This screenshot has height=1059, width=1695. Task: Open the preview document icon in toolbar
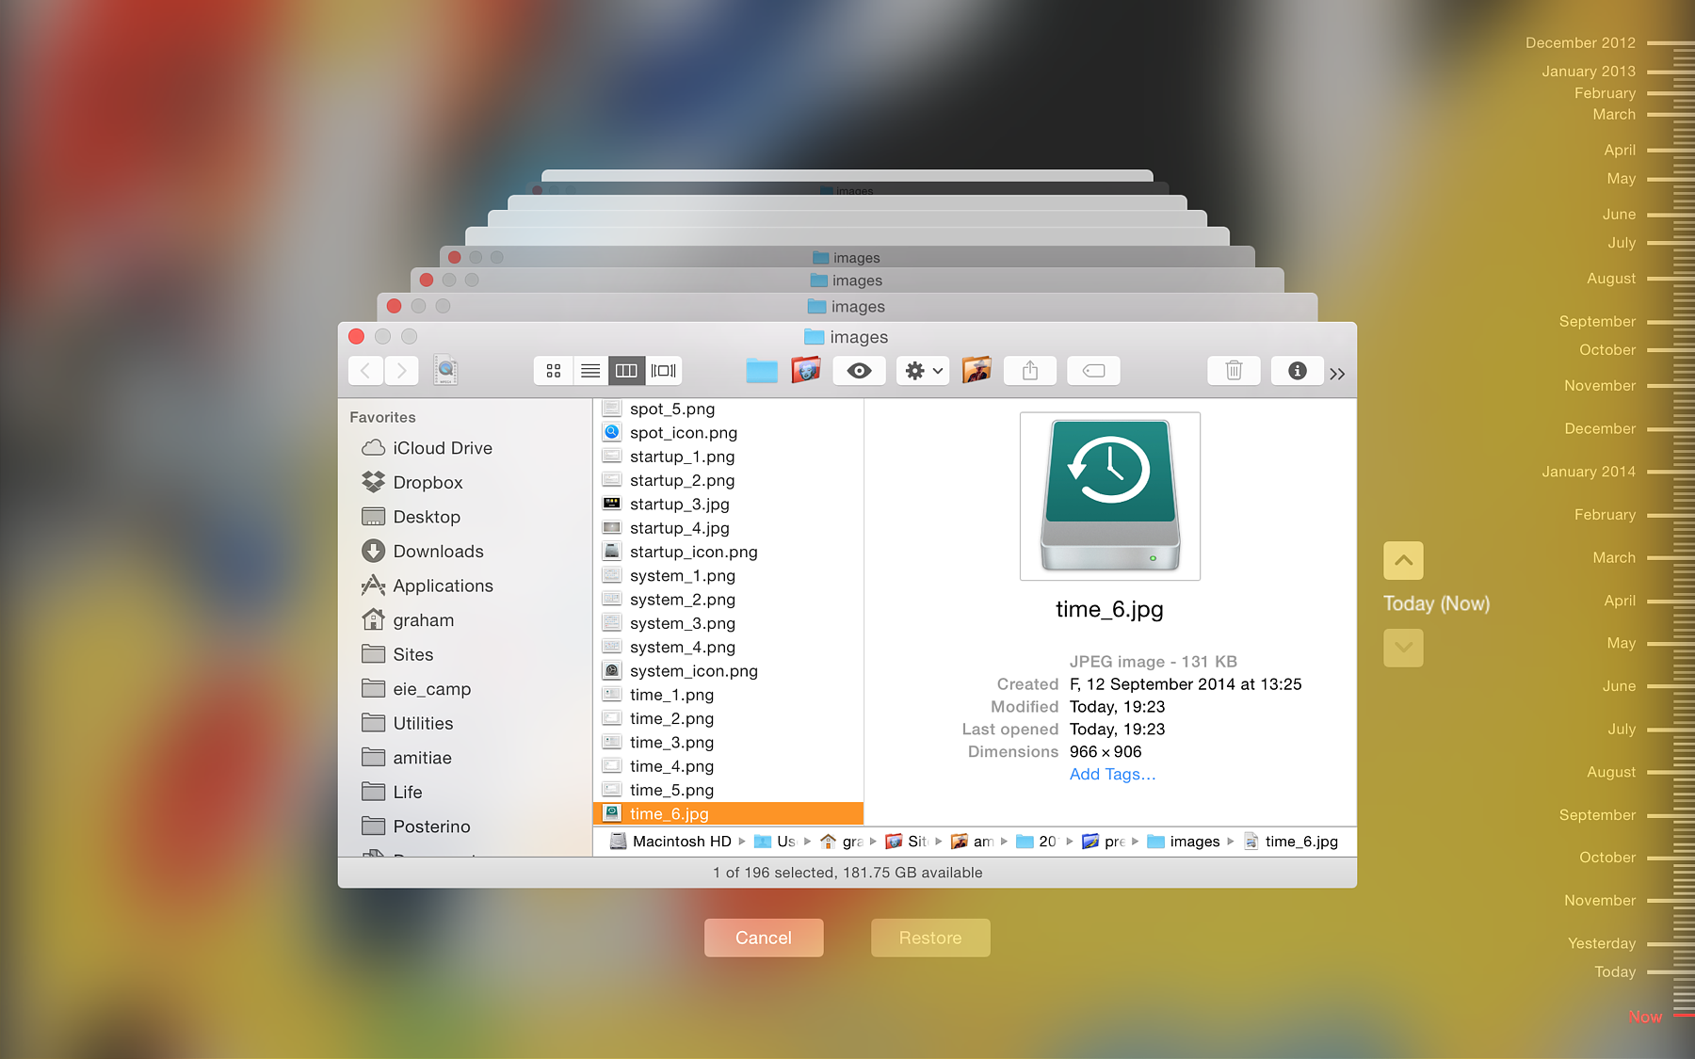pos(446,371)
